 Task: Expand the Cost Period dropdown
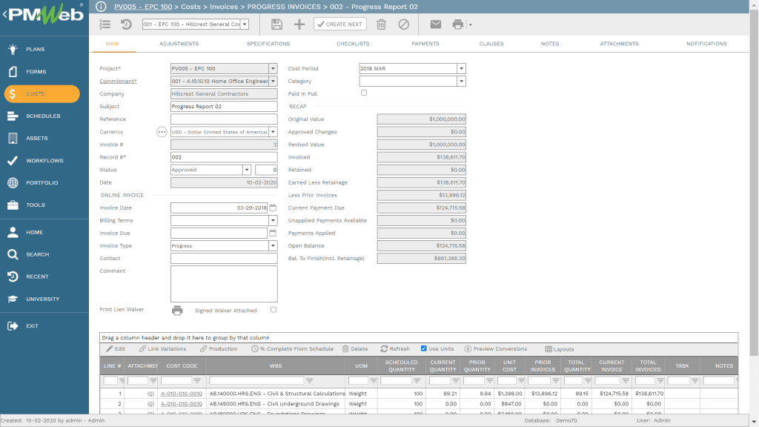(x=461, y=68)
